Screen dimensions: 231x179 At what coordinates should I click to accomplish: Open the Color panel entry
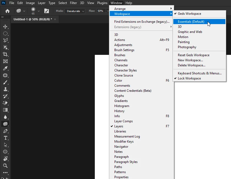pyautogui.click(x=141, y=81)
